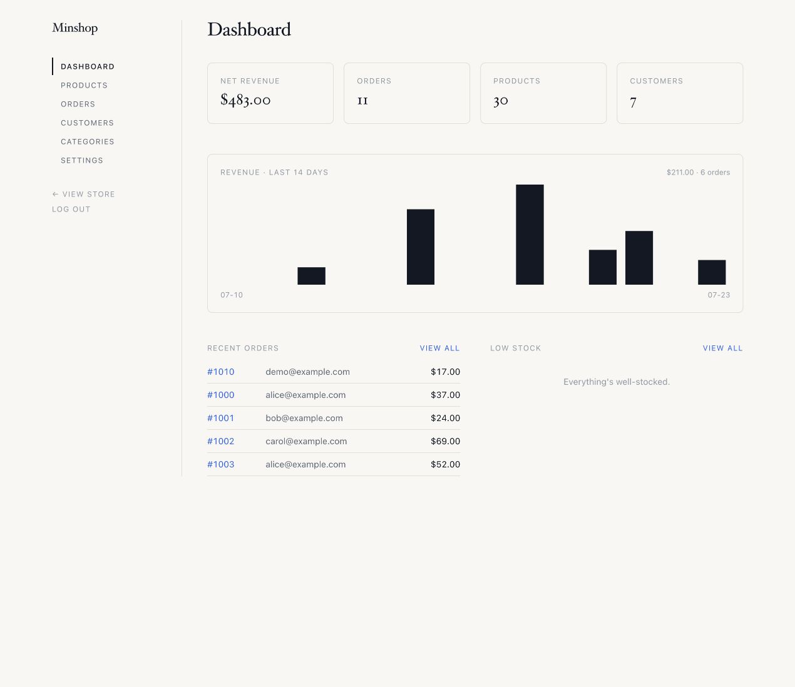This screenshot has width=795, height=687.
Task: Click 'Revenue · Last 14 Days' heading
Action: (274, 172)
